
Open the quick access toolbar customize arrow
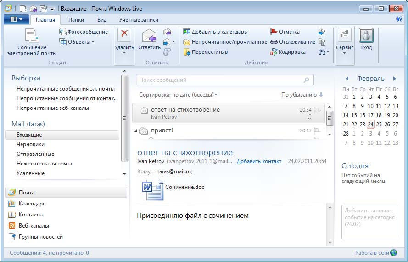(52, 9)
